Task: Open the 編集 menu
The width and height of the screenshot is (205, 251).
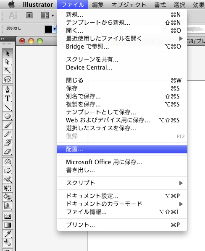Action: pos(98,5)
